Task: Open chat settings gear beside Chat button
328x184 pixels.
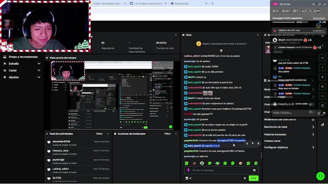Action: [245, 178]
